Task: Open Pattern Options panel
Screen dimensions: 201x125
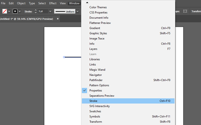Action: (x=128, y=85)
